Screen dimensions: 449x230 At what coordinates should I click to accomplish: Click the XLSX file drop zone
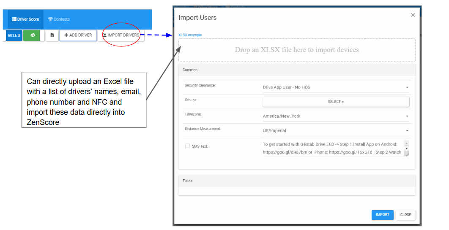[297, 50]
